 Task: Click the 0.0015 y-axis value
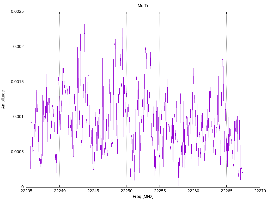pos(17,82)
